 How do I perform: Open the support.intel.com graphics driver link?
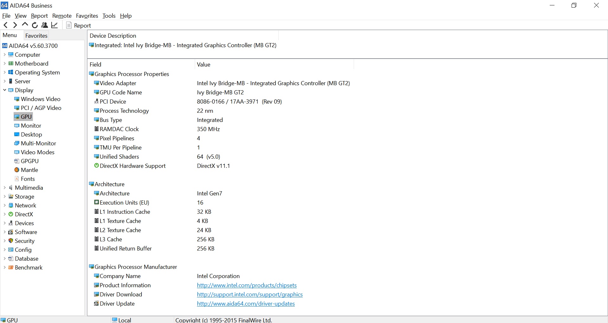coord(250,294)
